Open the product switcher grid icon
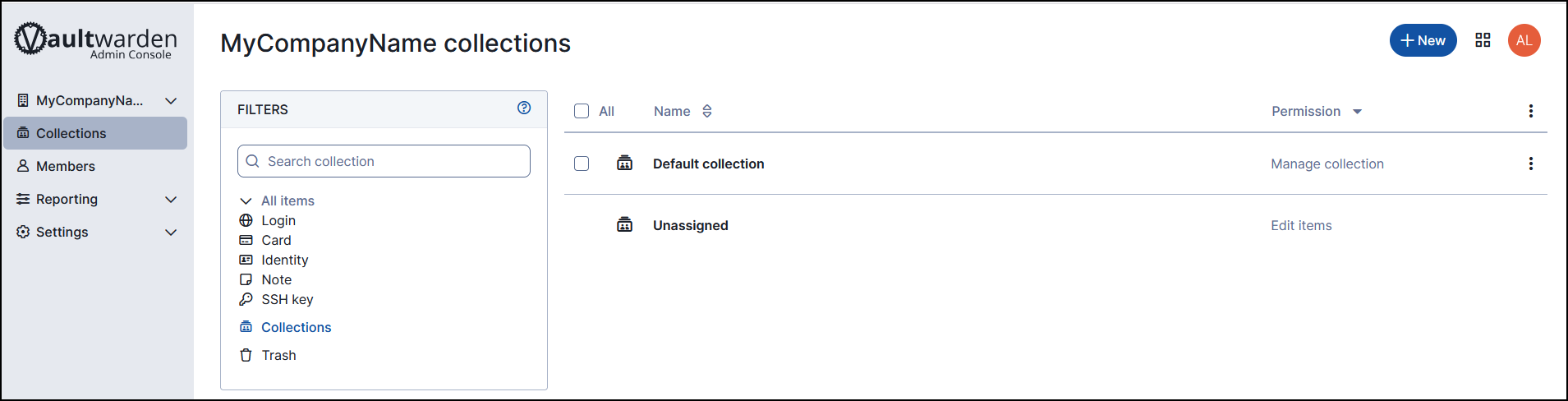 [x=1483, y=40]
